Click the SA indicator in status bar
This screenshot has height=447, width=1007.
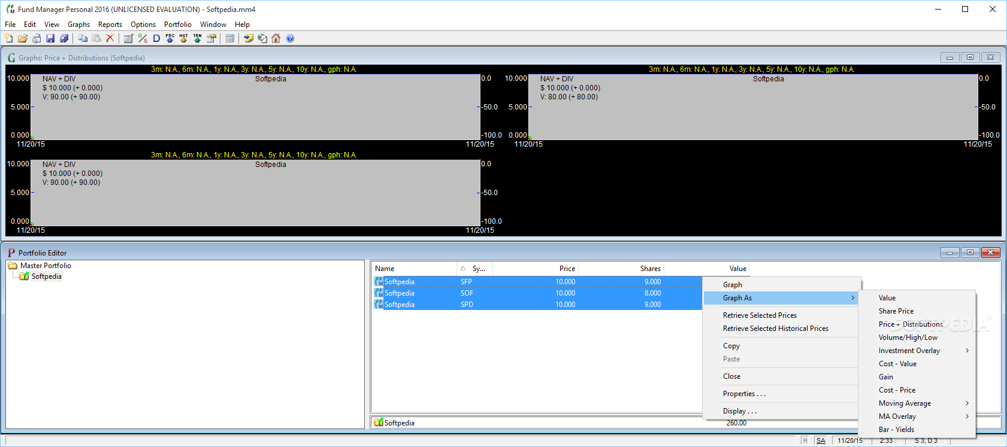tap(821, 440)
